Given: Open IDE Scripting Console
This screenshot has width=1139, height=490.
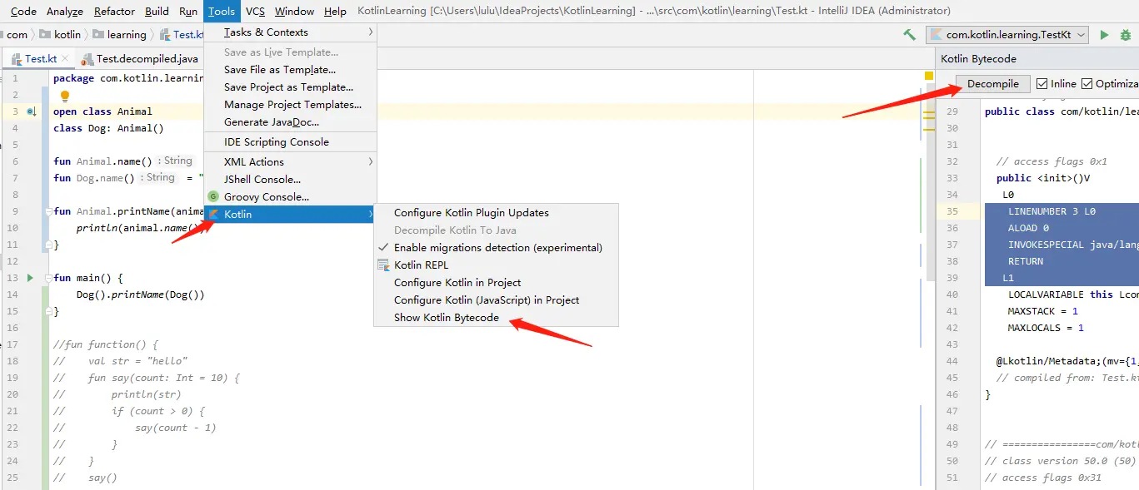Looking at the screenshot, I should [x=290, y=142].
